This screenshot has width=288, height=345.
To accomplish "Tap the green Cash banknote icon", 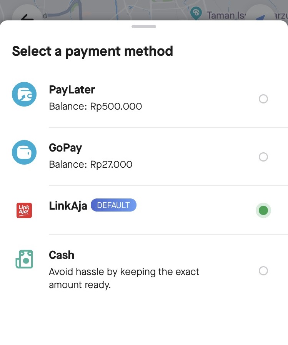I will (24, 259).
